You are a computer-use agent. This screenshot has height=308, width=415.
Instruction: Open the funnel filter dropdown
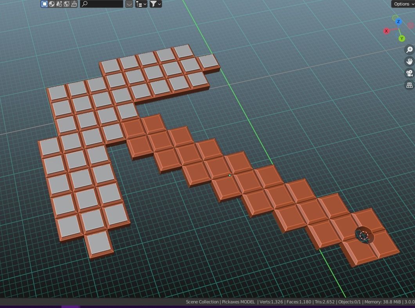[x=156, y=4]
